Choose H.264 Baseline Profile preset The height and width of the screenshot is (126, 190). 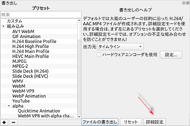(x=34, y=41)
